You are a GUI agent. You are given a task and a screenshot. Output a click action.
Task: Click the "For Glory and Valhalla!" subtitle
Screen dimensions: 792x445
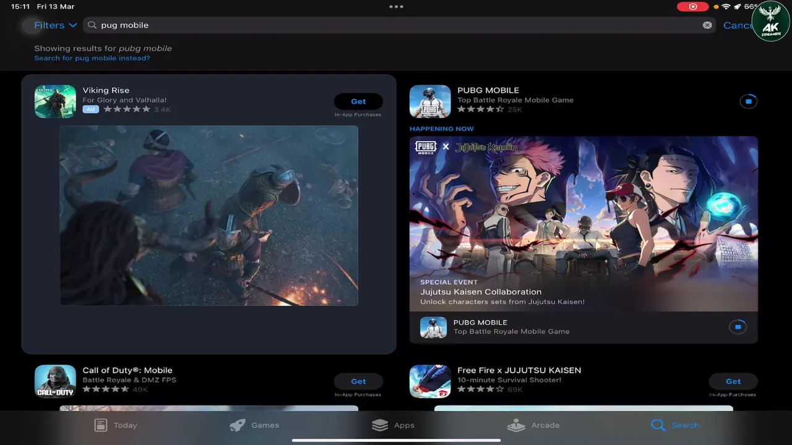(124, 100)
